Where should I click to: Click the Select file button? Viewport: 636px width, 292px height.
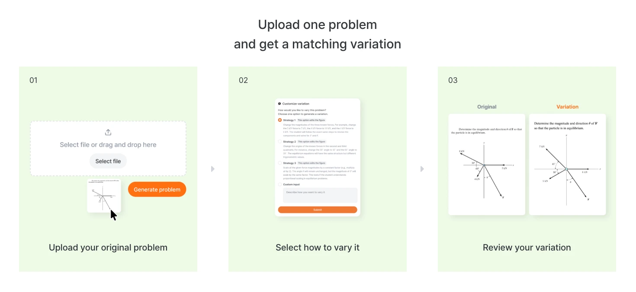(108, 161)
